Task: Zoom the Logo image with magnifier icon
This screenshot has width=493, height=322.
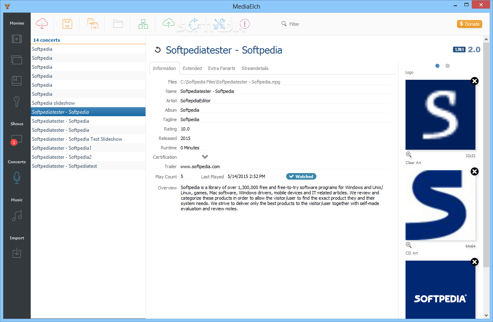Action: [408, 155]
